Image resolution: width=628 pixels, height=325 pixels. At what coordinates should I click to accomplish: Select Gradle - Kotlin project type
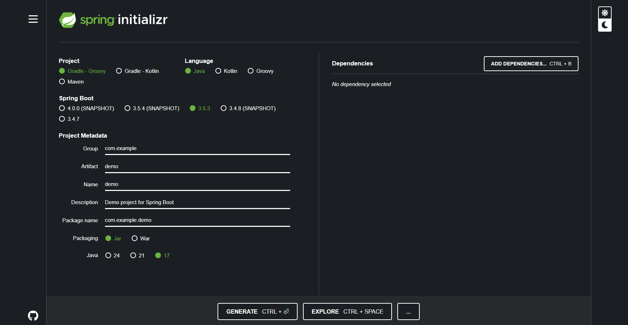coord(137,71)
